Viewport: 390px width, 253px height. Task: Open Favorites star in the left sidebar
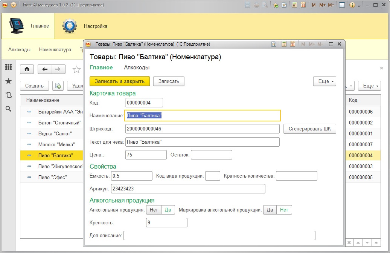(x=8, y=81)
